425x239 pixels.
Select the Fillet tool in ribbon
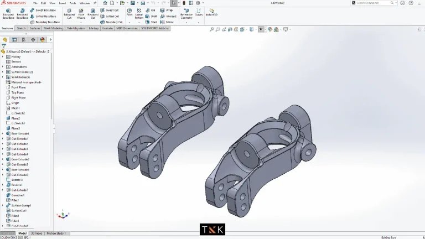pos(129,13)
